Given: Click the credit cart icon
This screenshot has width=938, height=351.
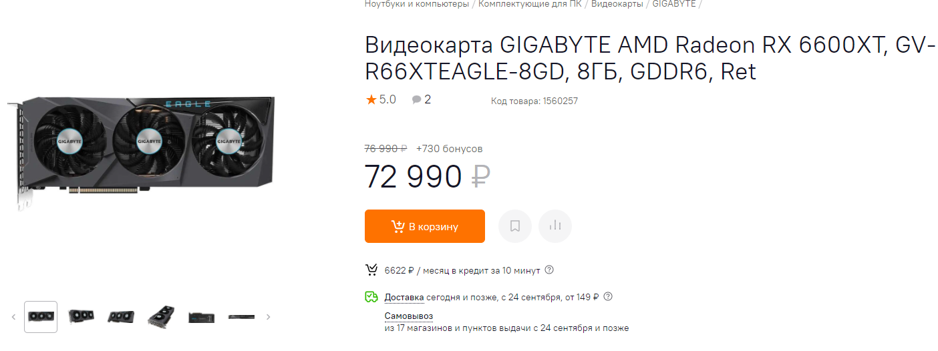Looking at the screenshot, I should pos(371,270).
